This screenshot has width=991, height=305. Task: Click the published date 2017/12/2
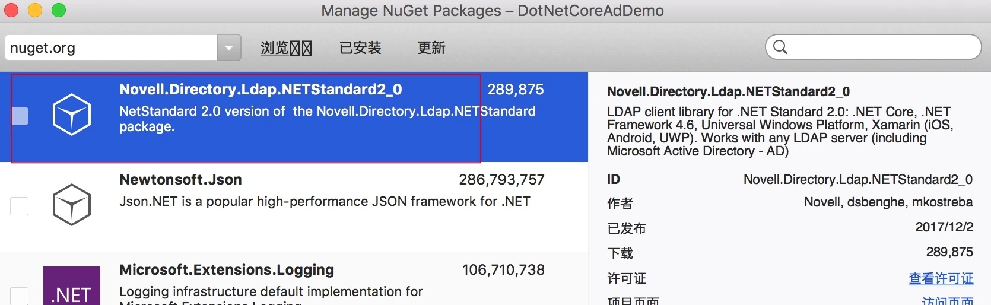944,227
